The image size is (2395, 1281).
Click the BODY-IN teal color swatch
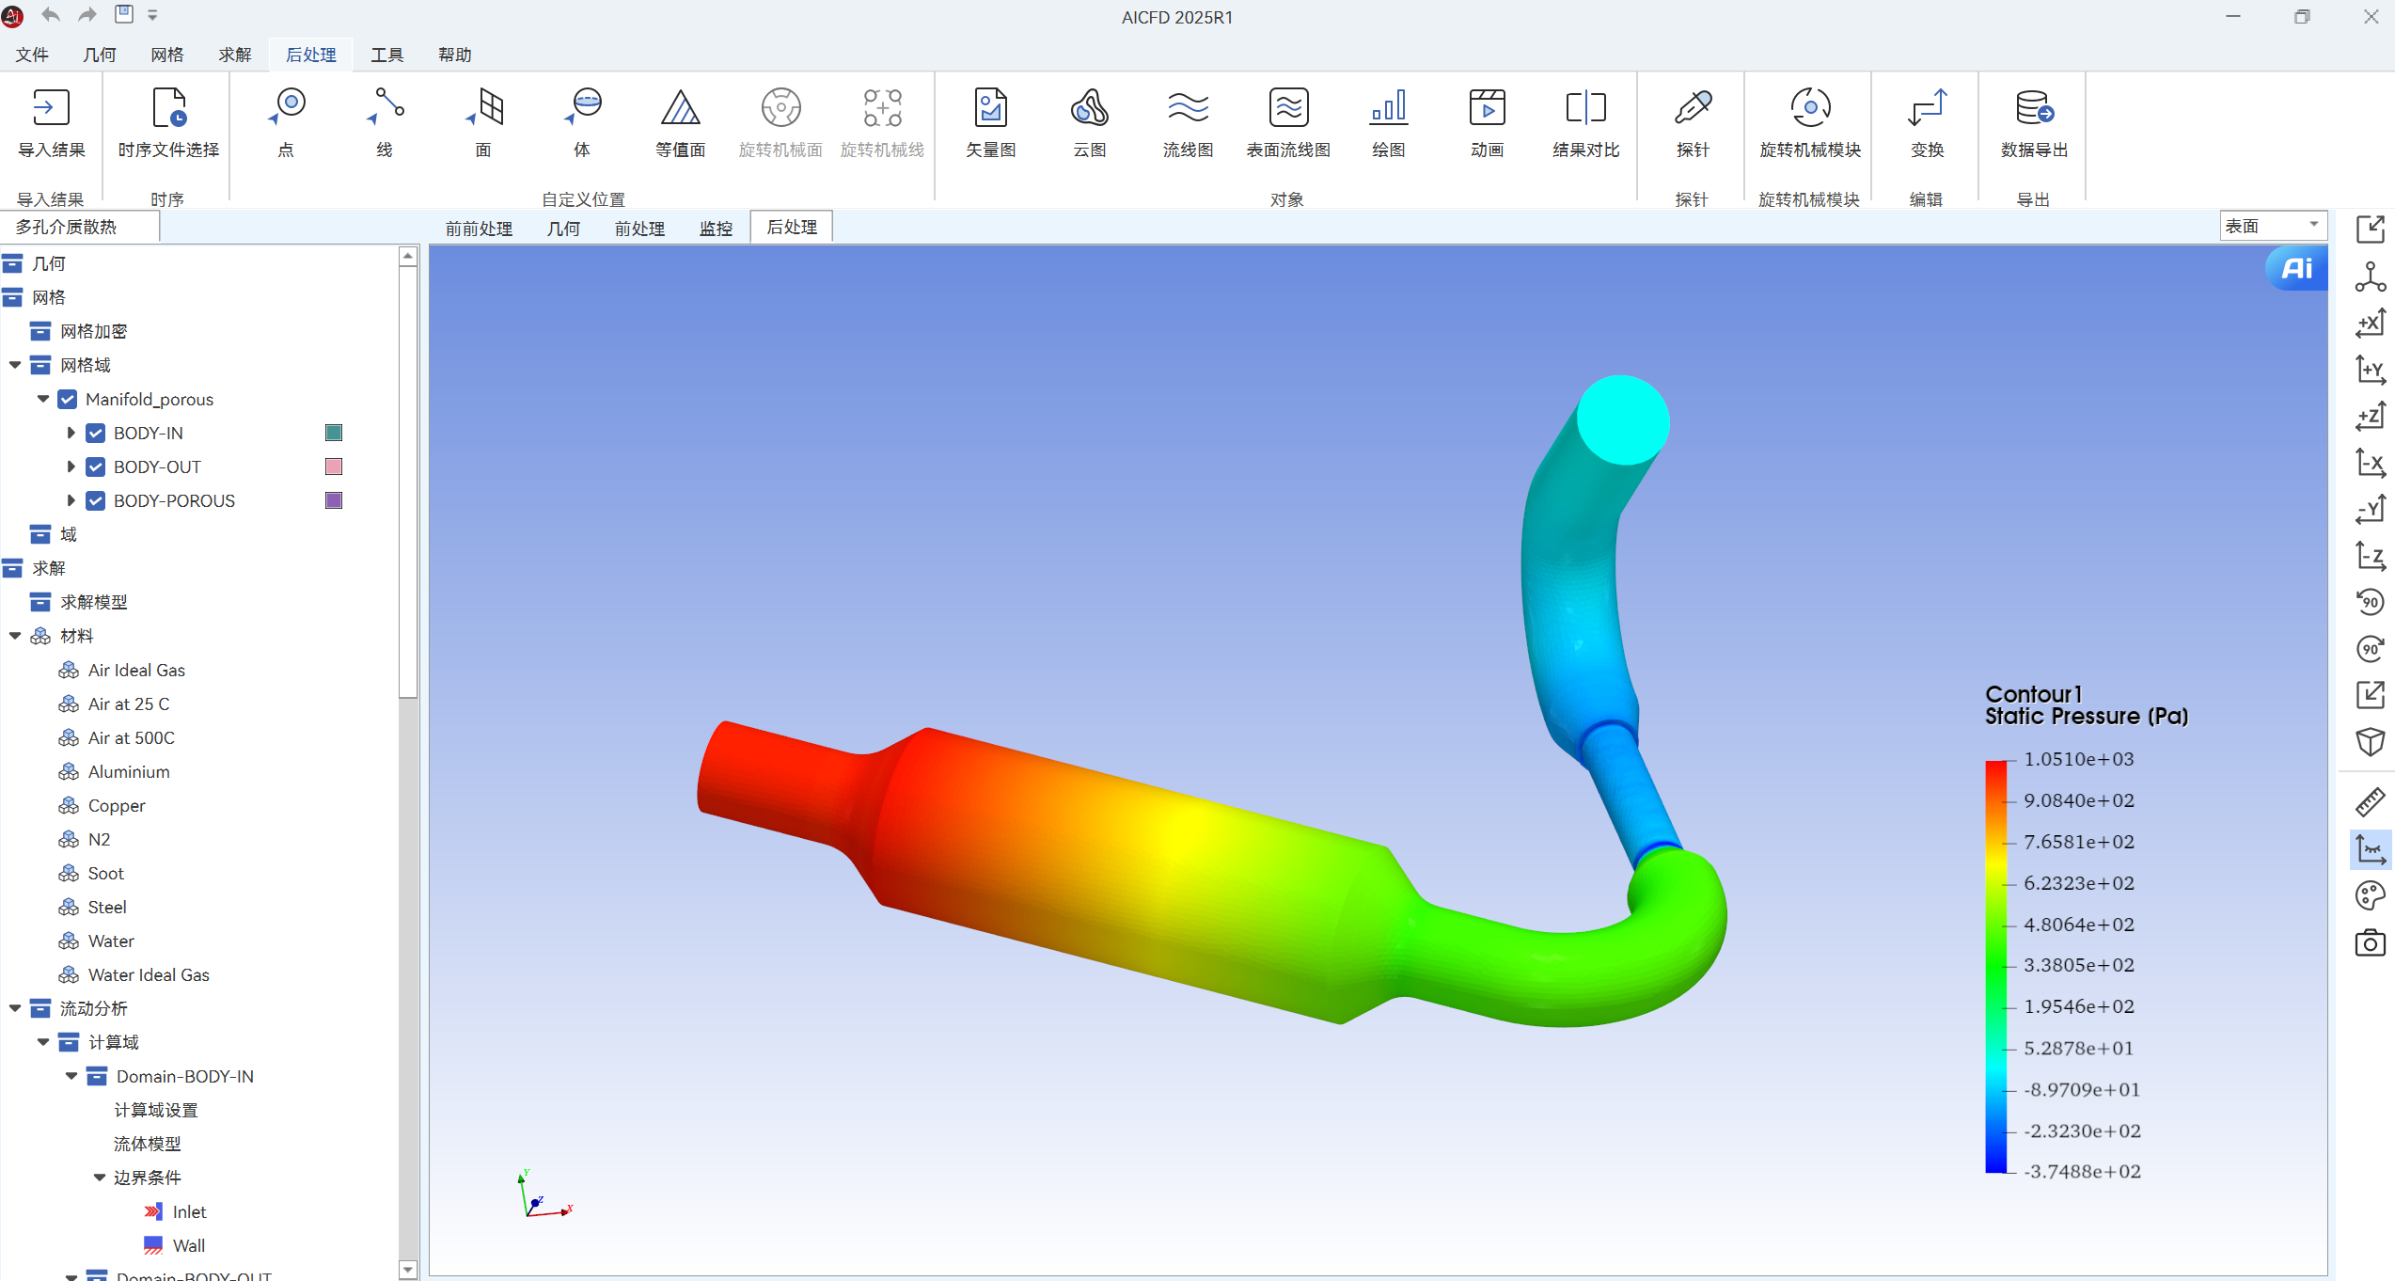pyautogui.click(x=334, y=433)
